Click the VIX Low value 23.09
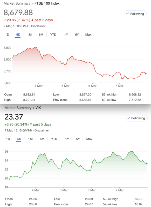The height and width of the screenshot is (207, 151). pyautogui.click(x=89, y=199)
